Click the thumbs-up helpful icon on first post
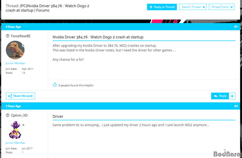 (x=54, y=84)
